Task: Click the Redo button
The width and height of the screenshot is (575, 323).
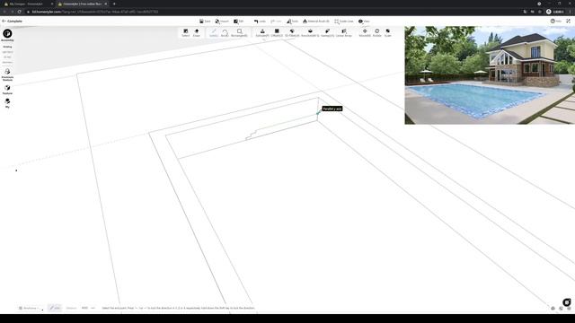Action: pos(276,22)
